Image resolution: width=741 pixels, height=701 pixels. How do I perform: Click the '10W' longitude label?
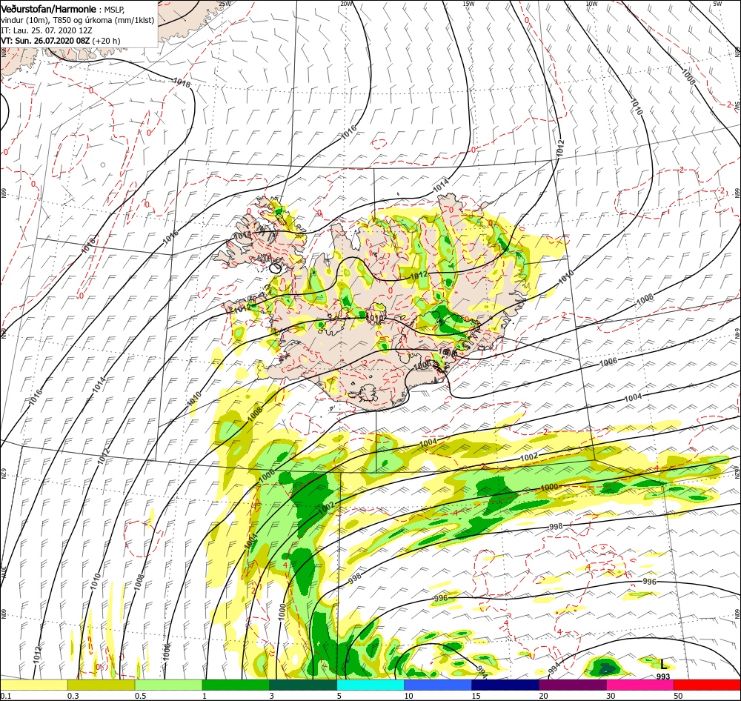(x=591, y=4)
